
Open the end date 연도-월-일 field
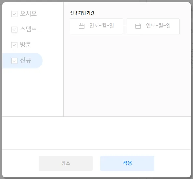153,26
